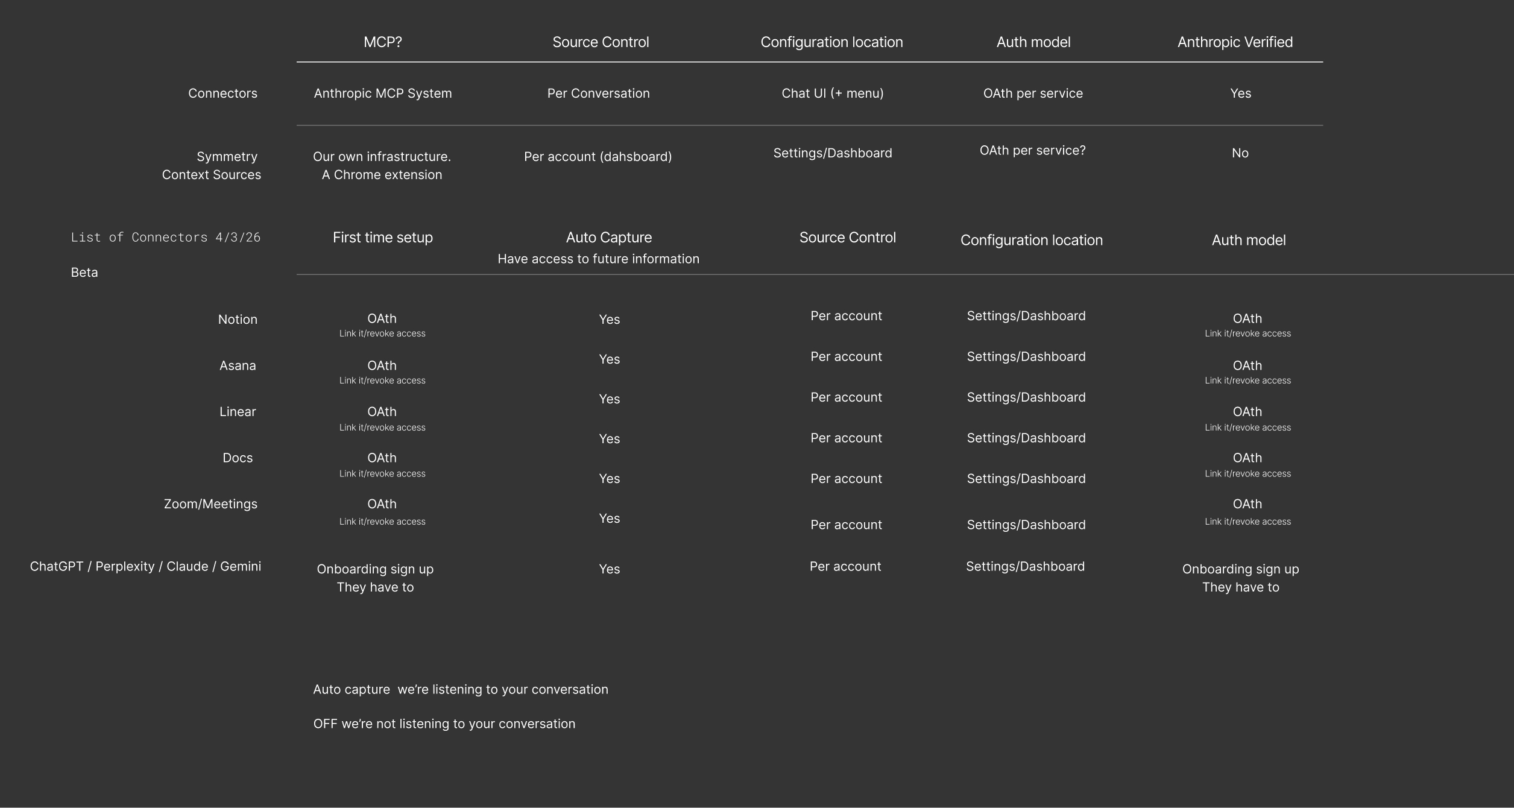The height and width of the screenshot is (808, 1514).
Task: Click 'Yes' in the ChatGPT row
Action: tap(609, 569)
